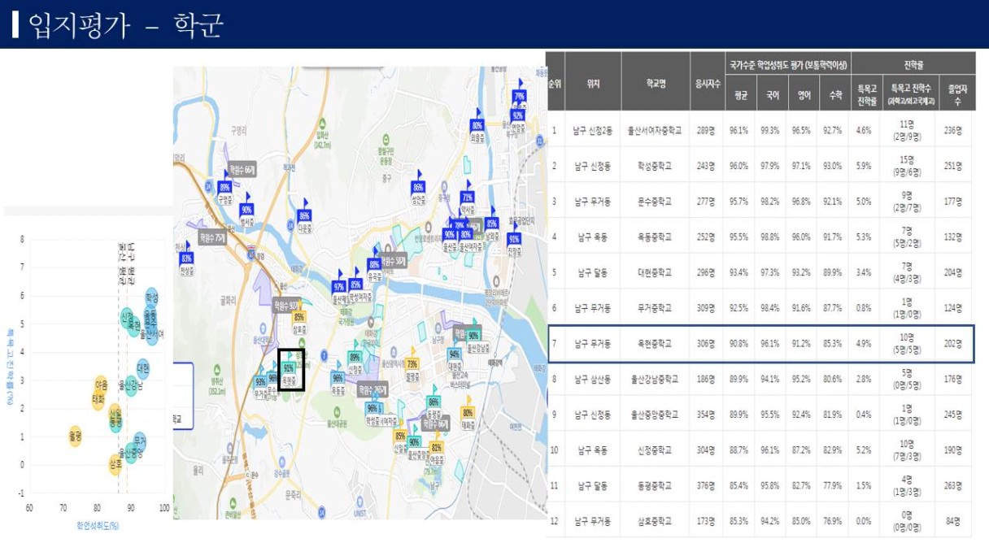Viewport: 989px width, 556px height.
Task: Select the 무거중학교 school name cell
Action: 655,308
